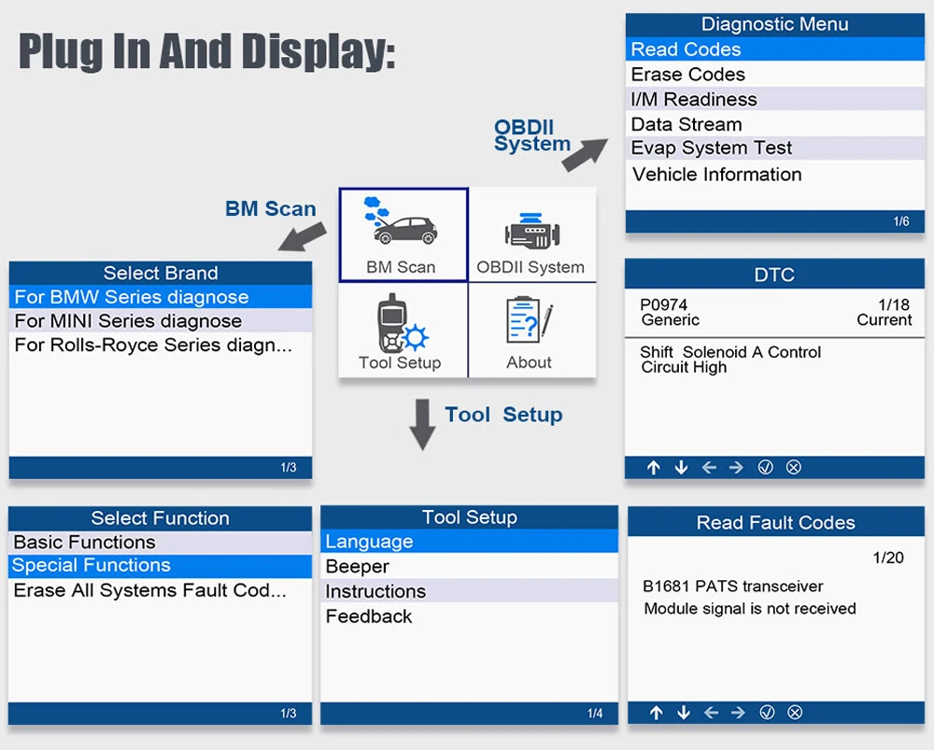Select Evap System Test entry
Screen dimensions: 934x750
(x=775, y=148)
